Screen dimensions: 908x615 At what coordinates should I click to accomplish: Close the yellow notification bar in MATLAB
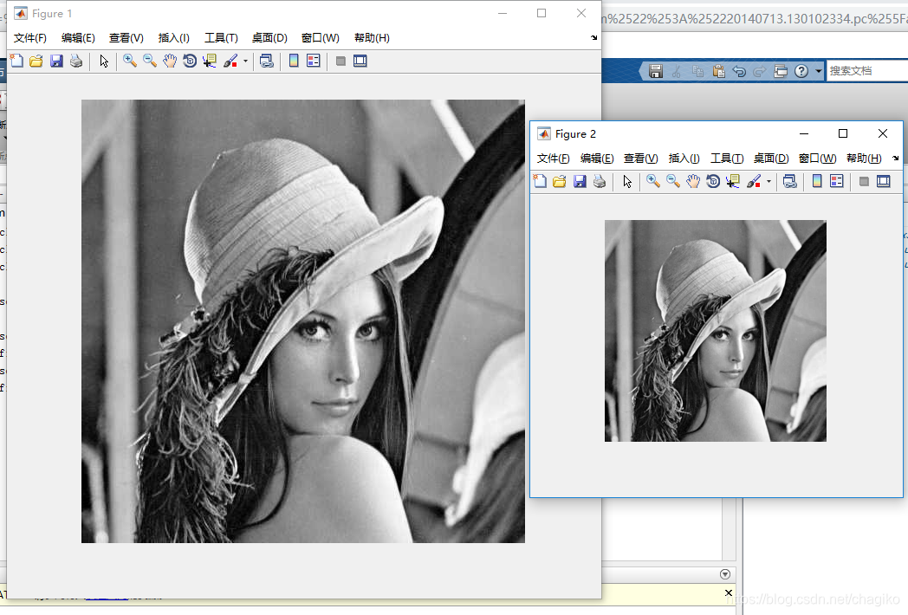[729, 592]
